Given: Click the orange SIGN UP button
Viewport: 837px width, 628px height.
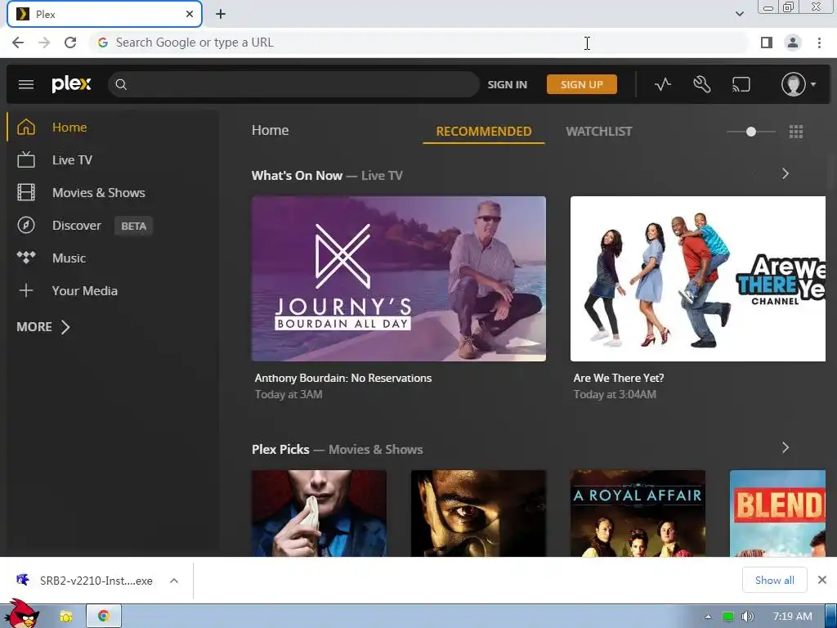Looking at the screenshot, I should coord(582,84).
